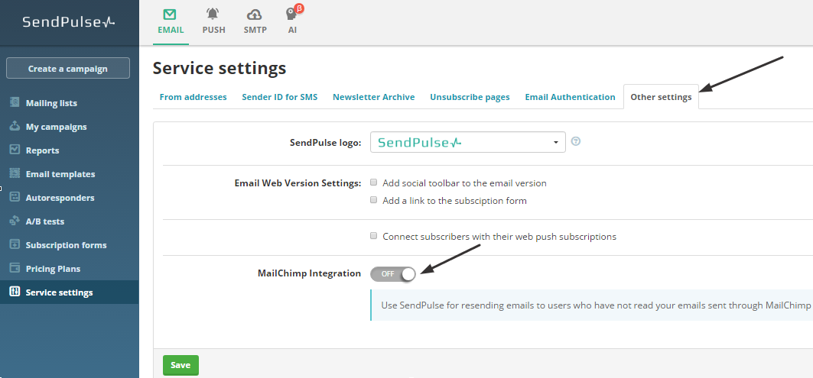Image resolution: width=813 pixels, height=378 pixels.
Task: Turn on the MailChimp Integration switch
Action: click(x=393, y=273)
